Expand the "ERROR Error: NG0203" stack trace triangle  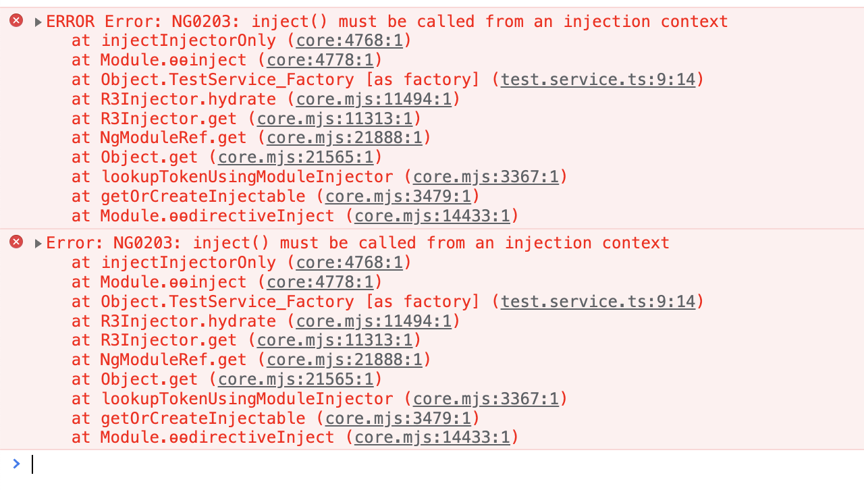[38, 22]
